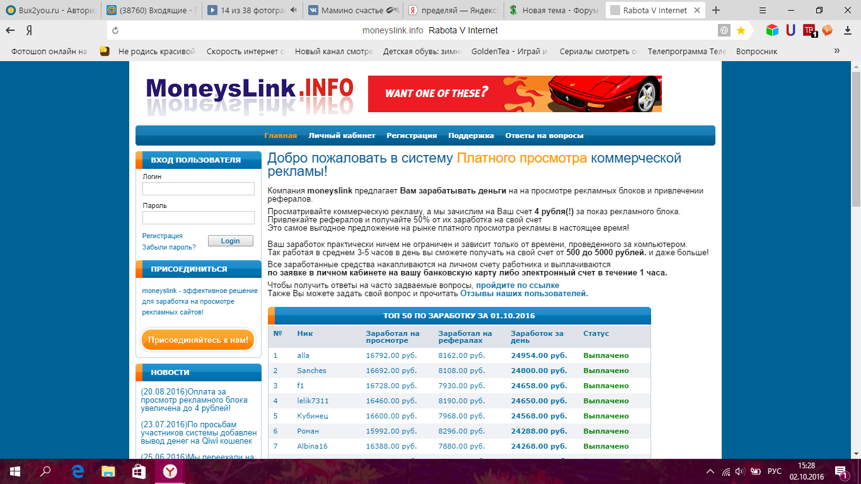
Task: Open the Windows Store taskbar icon
Action: [139, 471]
